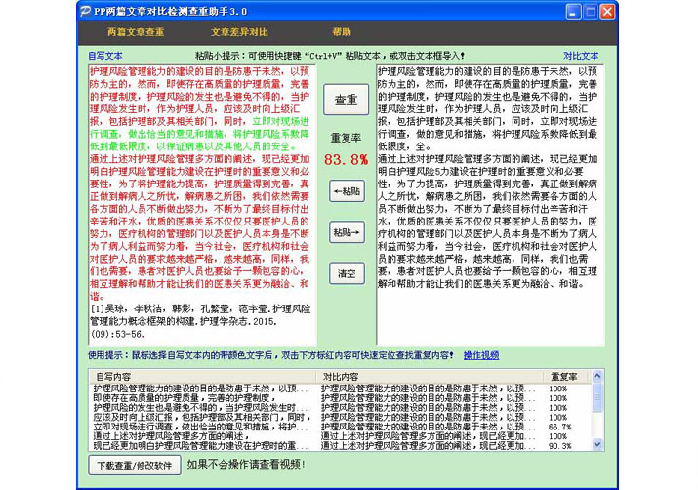Open the 帮助 menu
Image resolution: width=698 pixels, height=490 pixels.
coord(342,32)
